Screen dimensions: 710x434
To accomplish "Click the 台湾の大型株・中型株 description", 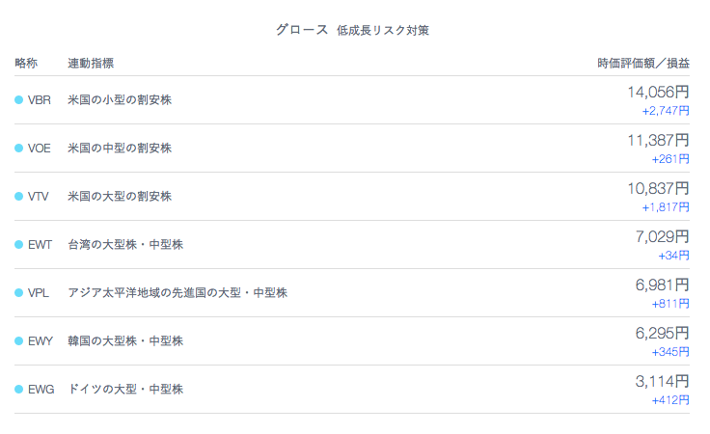I will coord(125,244).
